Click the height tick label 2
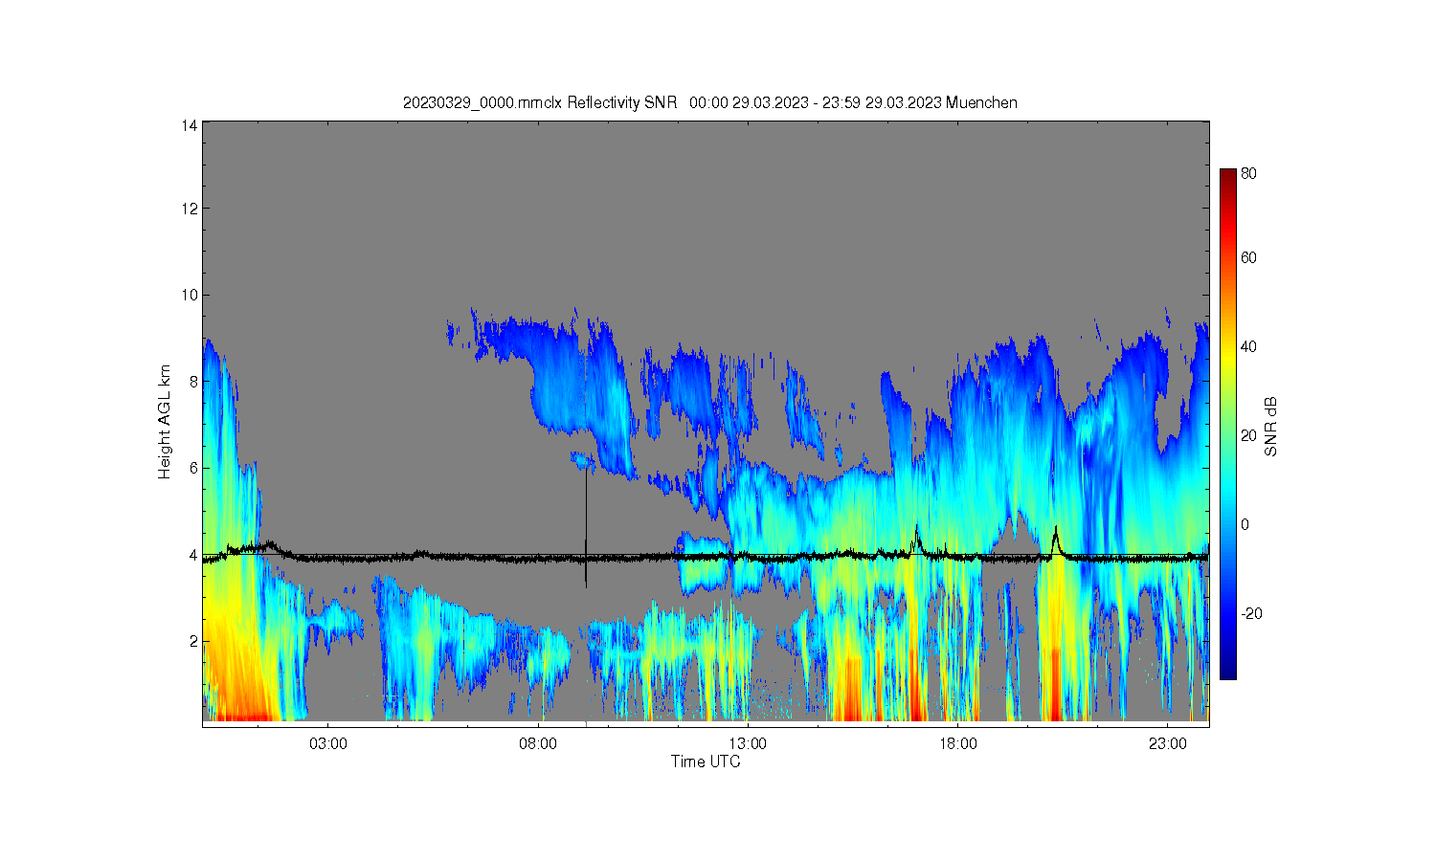 click(194, 641)
